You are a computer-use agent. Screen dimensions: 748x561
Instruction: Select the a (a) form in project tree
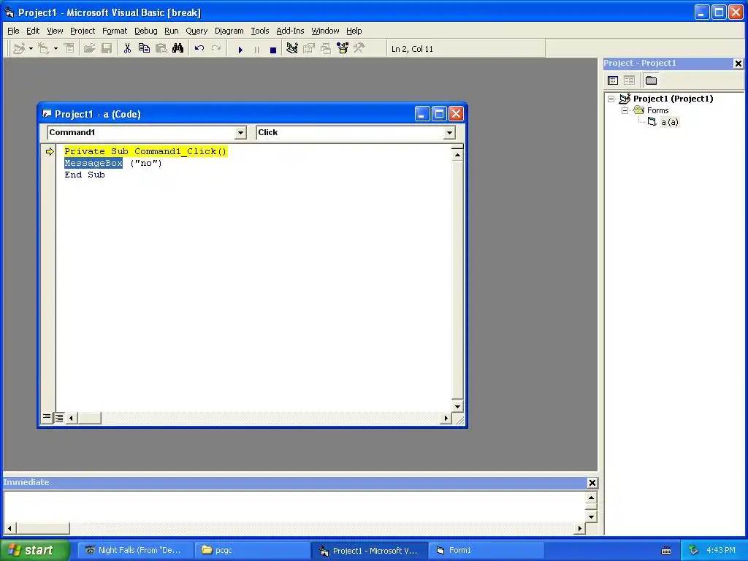click(x=669, y=122)
